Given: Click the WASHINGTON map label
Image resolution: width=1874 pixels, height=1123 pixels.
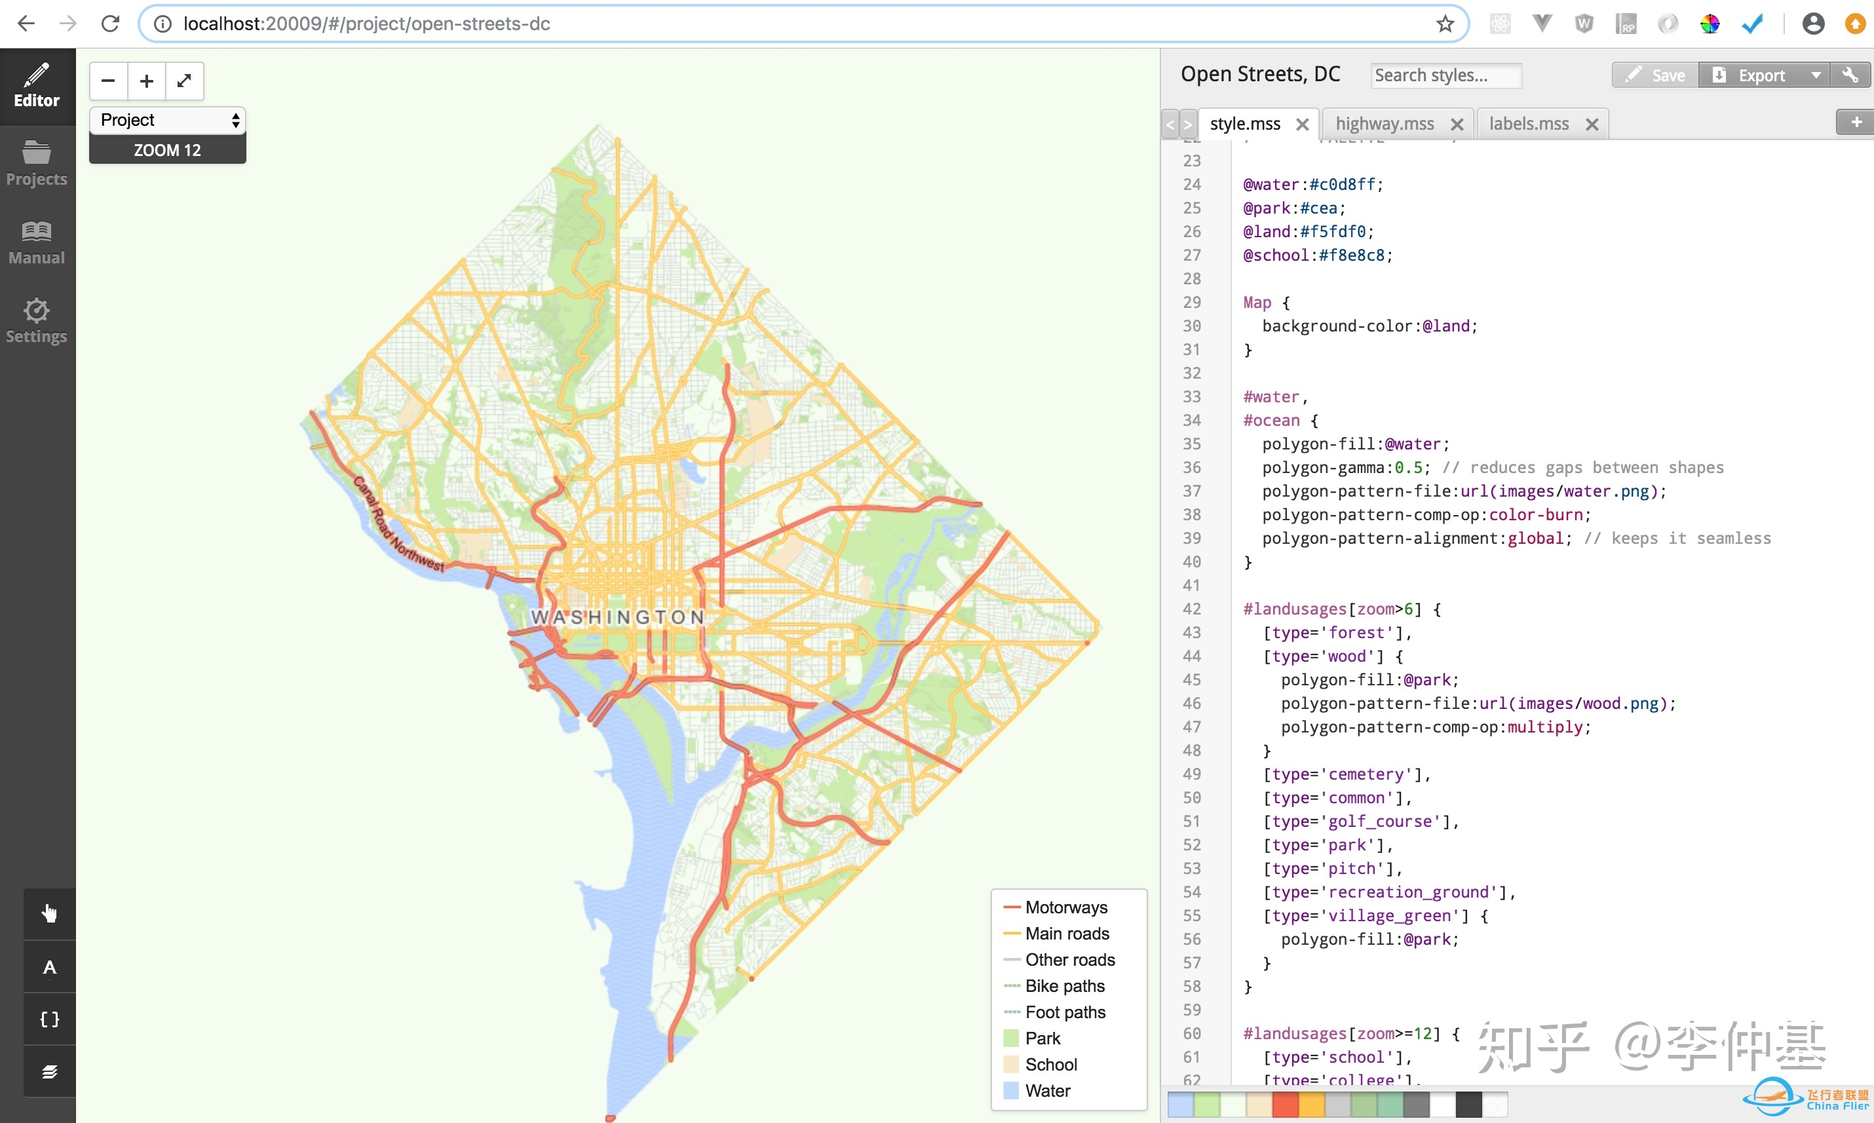Looking at the screenshot, I should tap(617, 617).
